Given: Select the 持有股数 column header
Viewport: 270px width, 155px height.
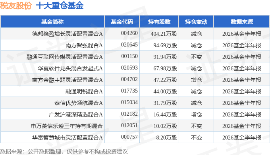Looking at the screenshot, I should pos(159,22).
